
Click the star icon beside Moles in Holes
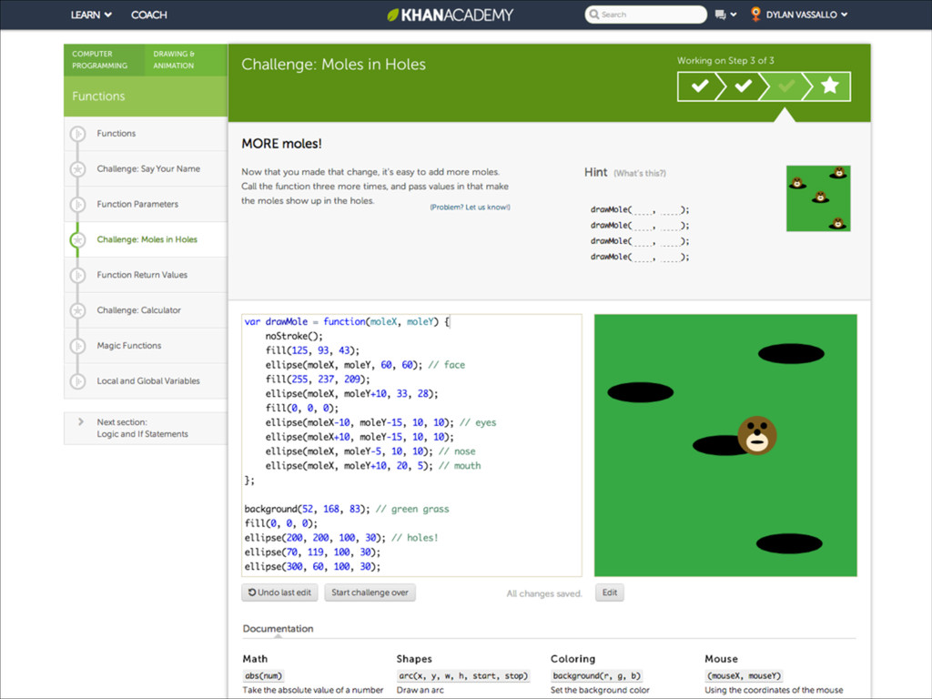(x=77, y=239)
